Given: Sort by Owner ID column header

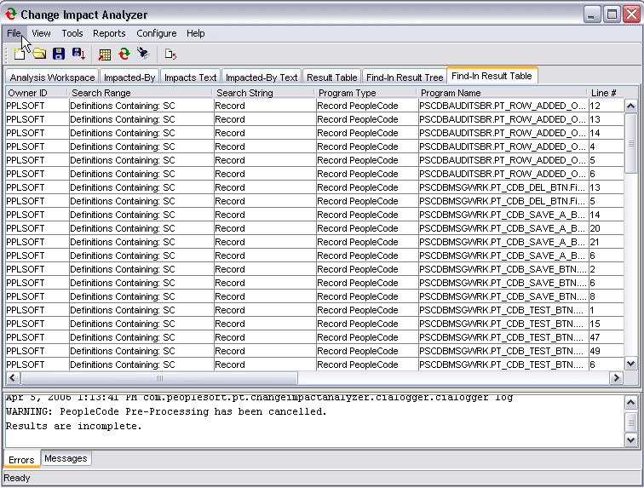Looking at the screenshot, I should click(x=37, y=93).
